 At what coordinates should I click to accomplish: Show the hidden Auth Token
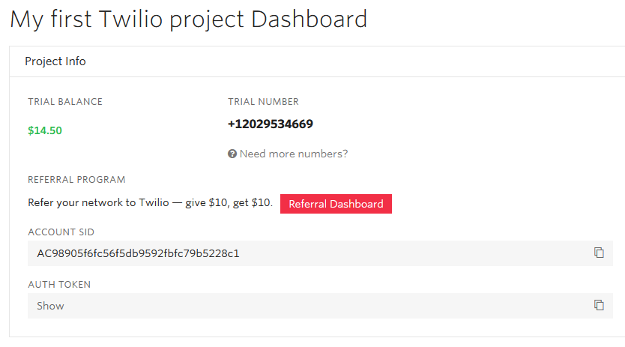50,306
